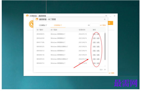
Task: Open 详情 for patch KB5009543
Action: click(94, 59)
